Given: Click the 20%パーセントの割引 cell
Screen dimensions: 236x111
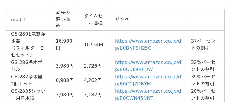Looking at the screenshot, I should click(205, 95).
